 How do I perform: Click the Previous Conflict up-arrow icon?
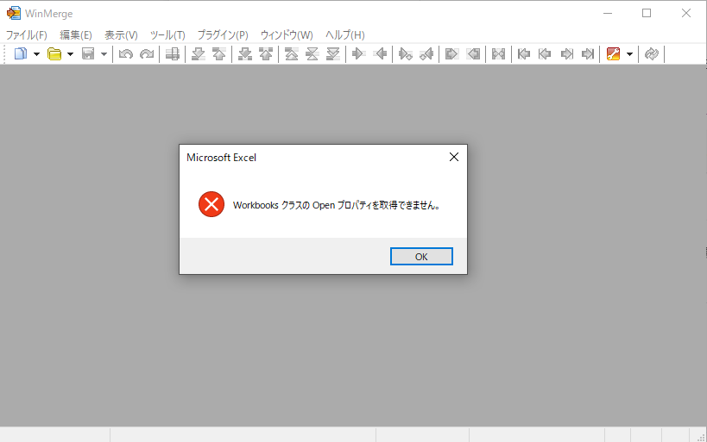point(266,54)
